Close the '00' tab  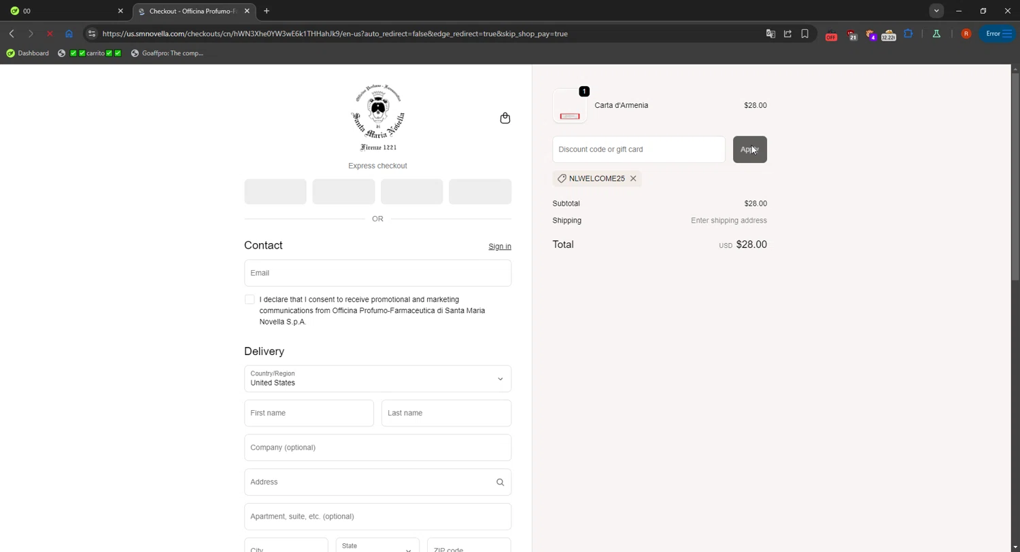pos(120,11)
